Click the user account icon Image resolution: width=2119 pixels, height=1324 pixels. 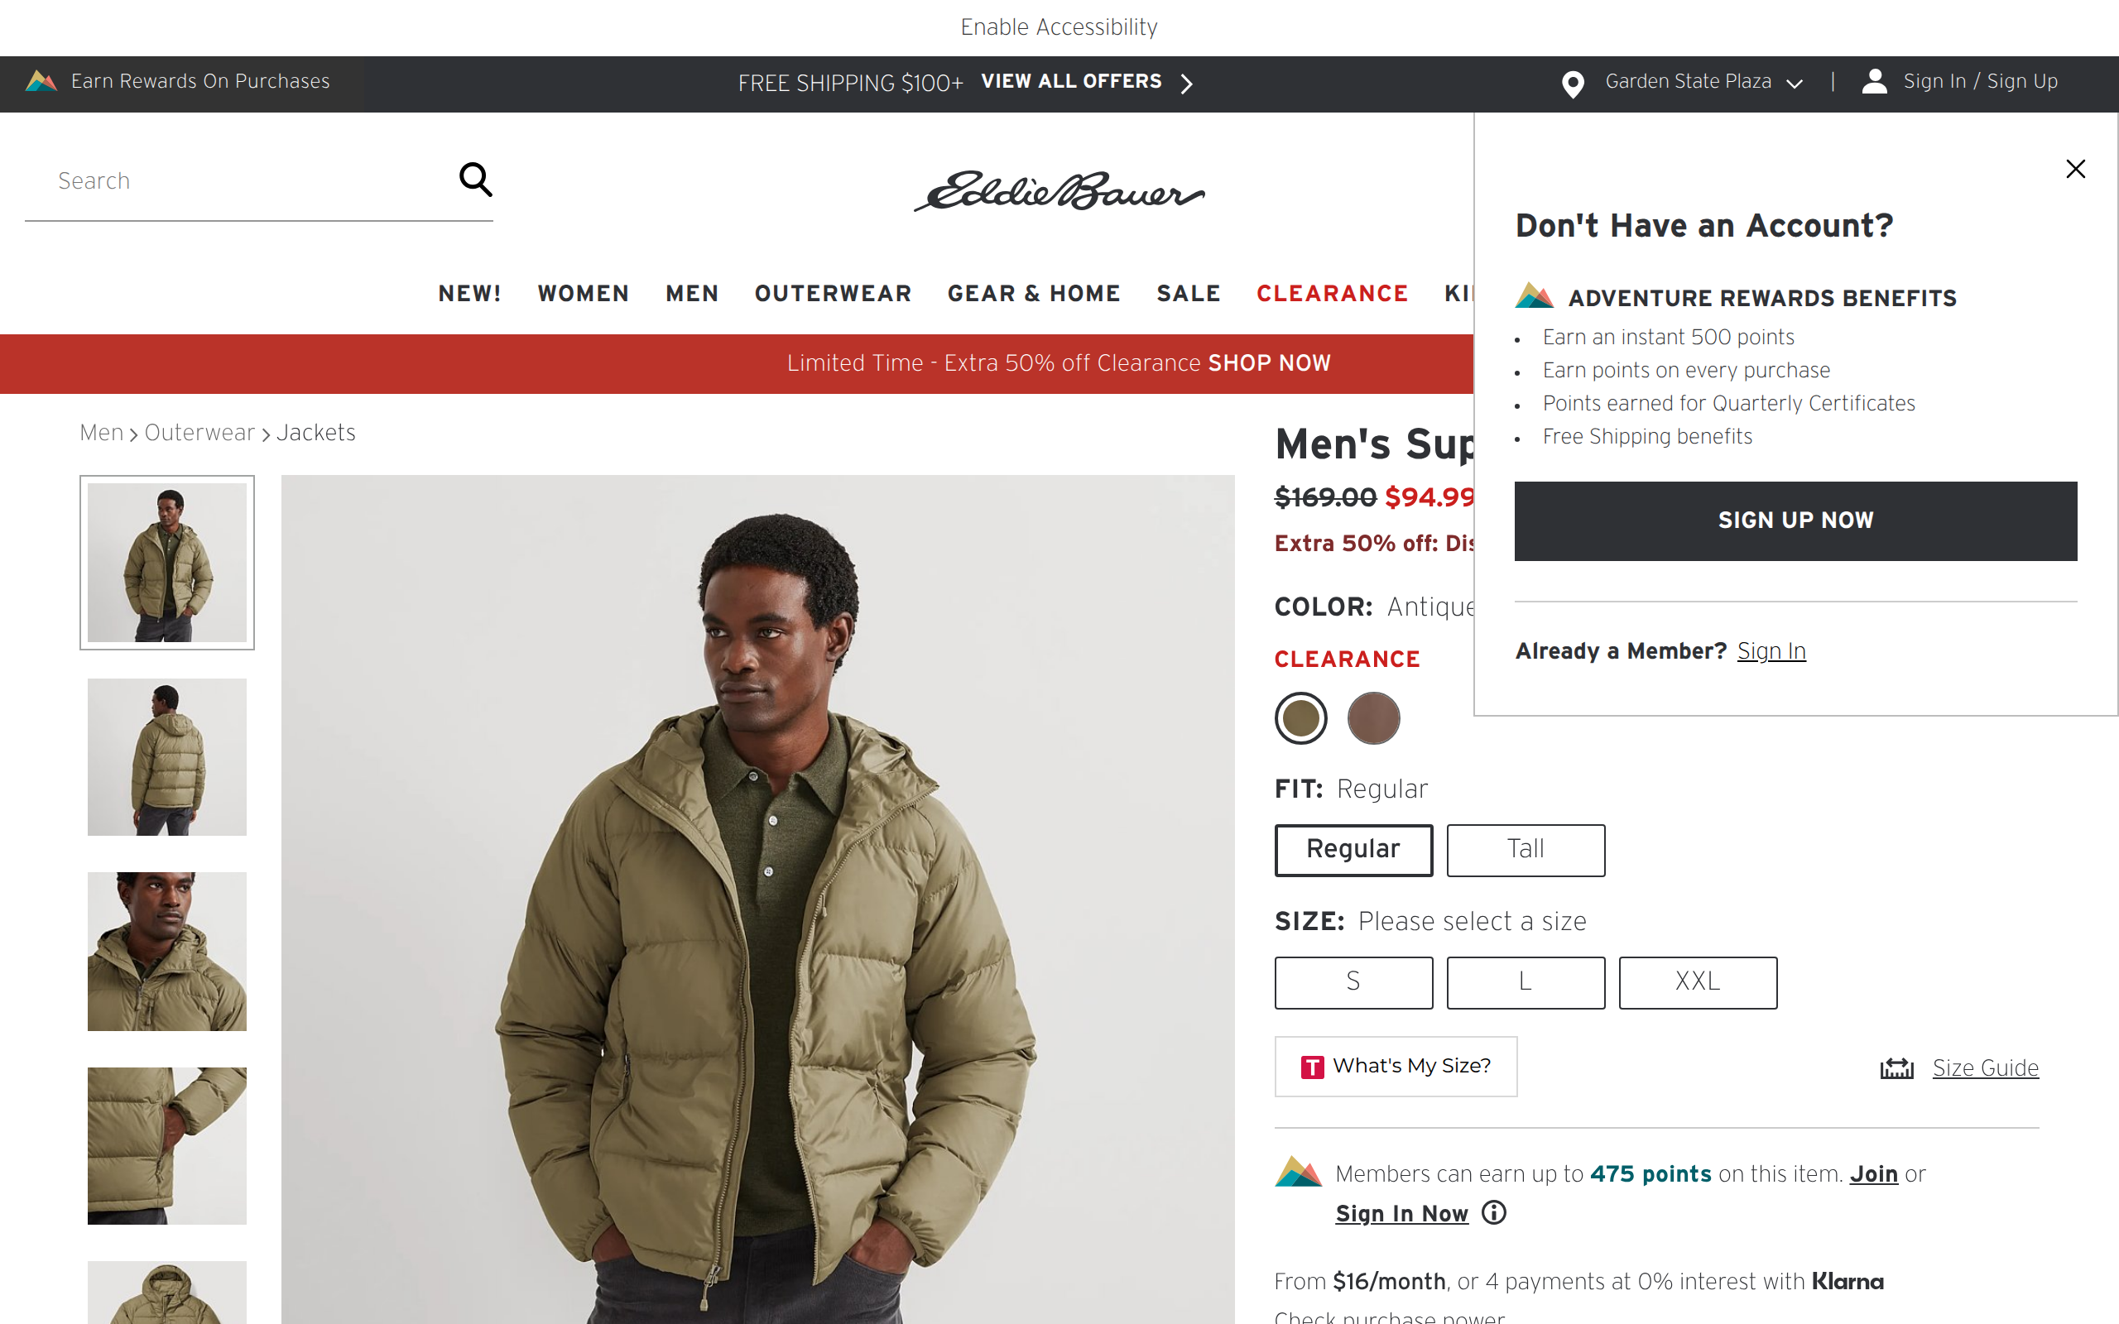point(1874,81)
